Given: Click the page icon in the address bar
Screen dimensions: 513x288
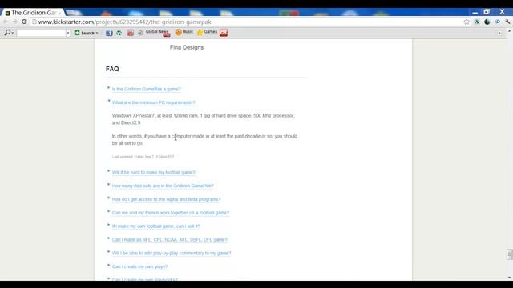Looking at the screenshot, I should [x=34, y=22].
